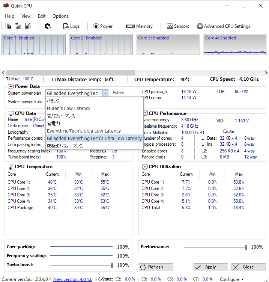Click the C7 state 0.0 % value
The width and height of the screenshot is (269, 282).
(x=207, y=279)
